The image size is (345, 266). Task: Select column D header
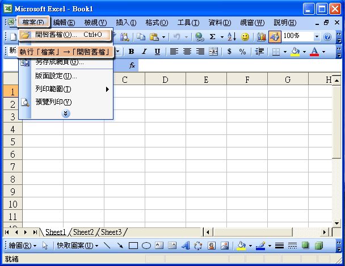pyautogui.click(x=165, y=79)
